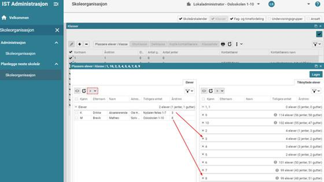
Task: Click the info icon on class 9 row
Action: coord(275,115)
